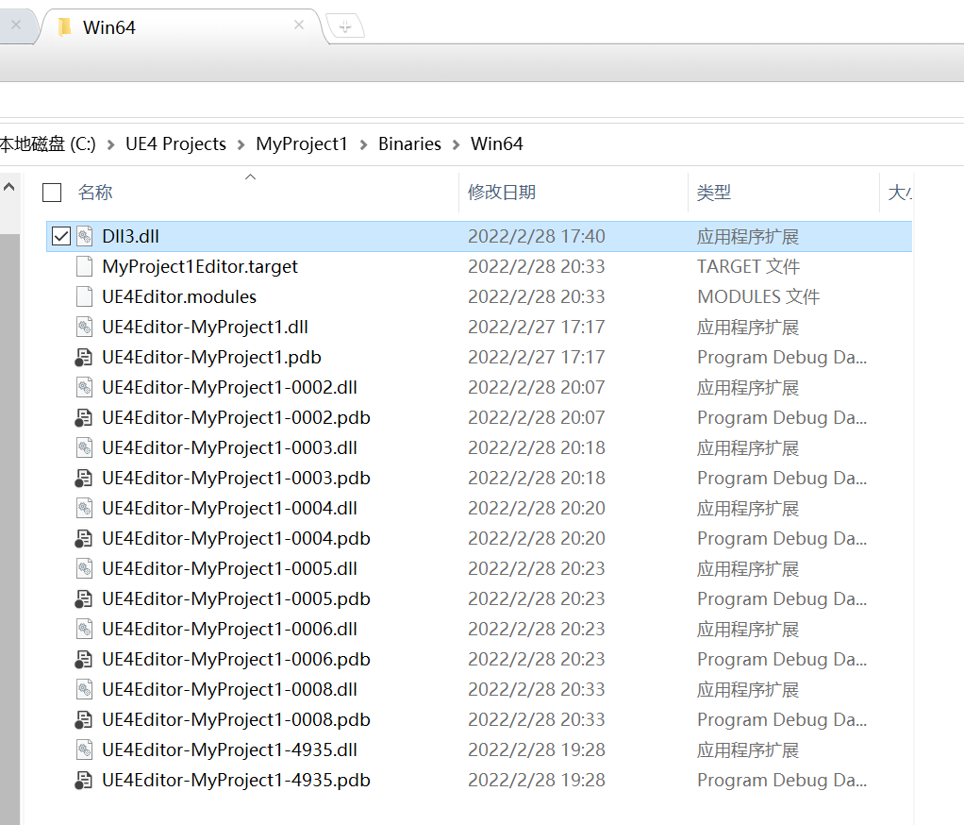Click the Dll3.dll file icon
This screenshot has height=825, width=964.
[84, 236]
